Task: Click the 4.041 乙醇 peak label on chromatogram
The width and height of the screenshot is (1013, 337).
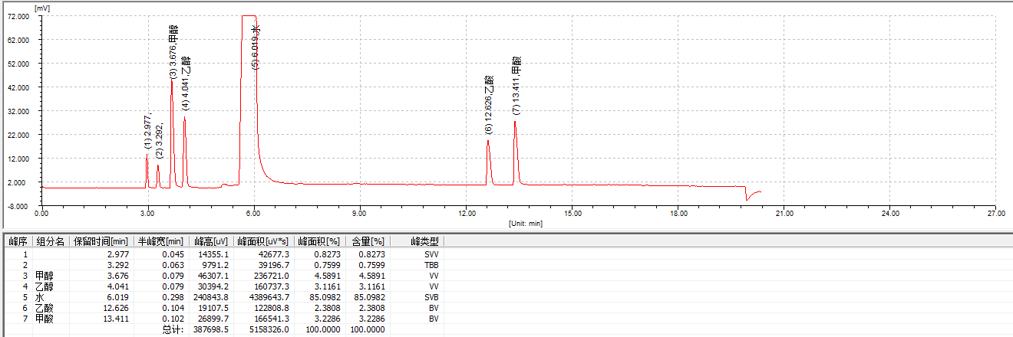Action: point(185,82)
